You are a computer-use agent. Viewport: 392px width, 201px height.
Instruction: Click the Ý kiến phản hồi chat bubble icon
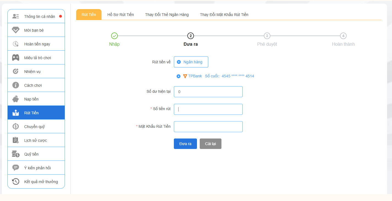pyautogui.click(x=16, y=167)
